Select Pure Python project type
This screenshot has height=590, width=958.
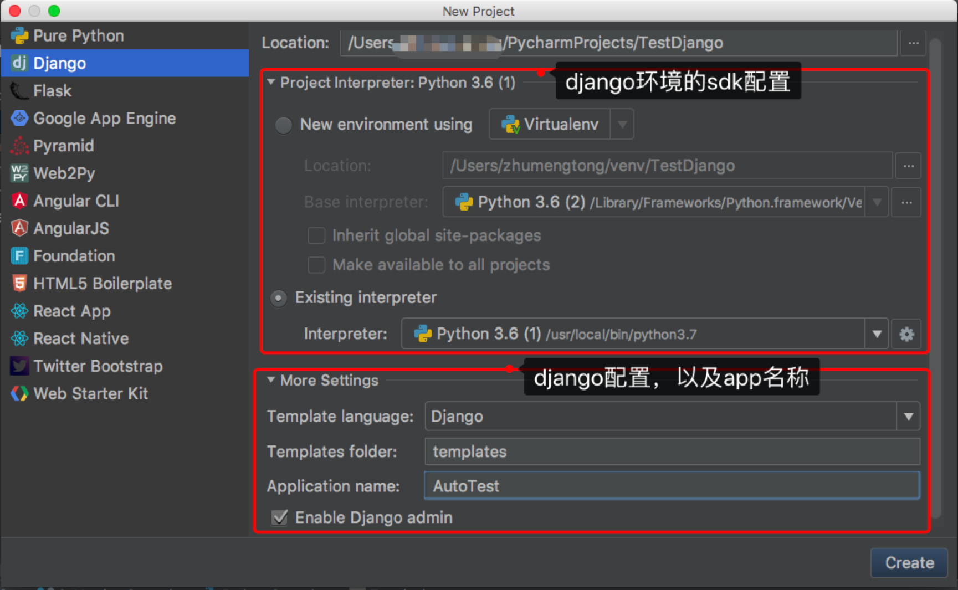(78, 36)
